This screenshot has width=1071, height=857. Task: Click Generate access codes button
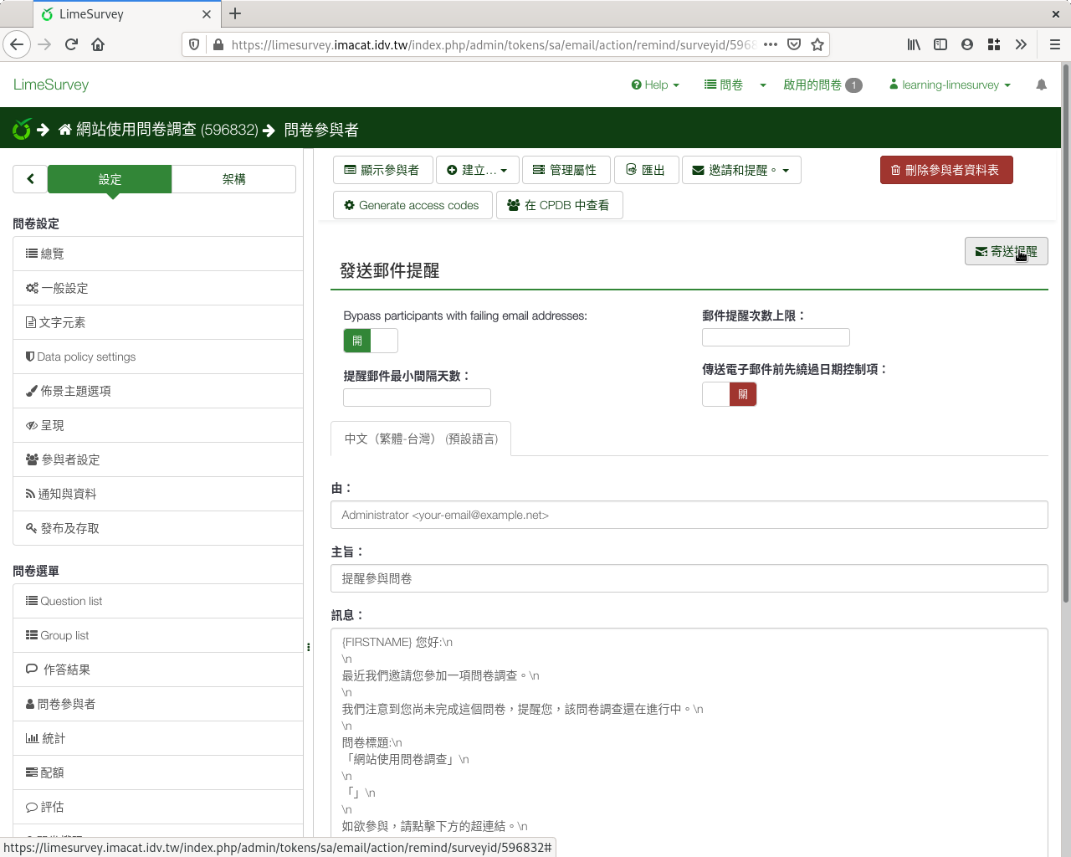tap(413, 205)
